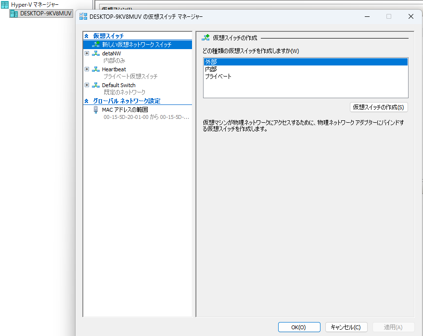Click the Hyper-V マネージャー root icon
The image size is (423, 336).
coord(5,5)
